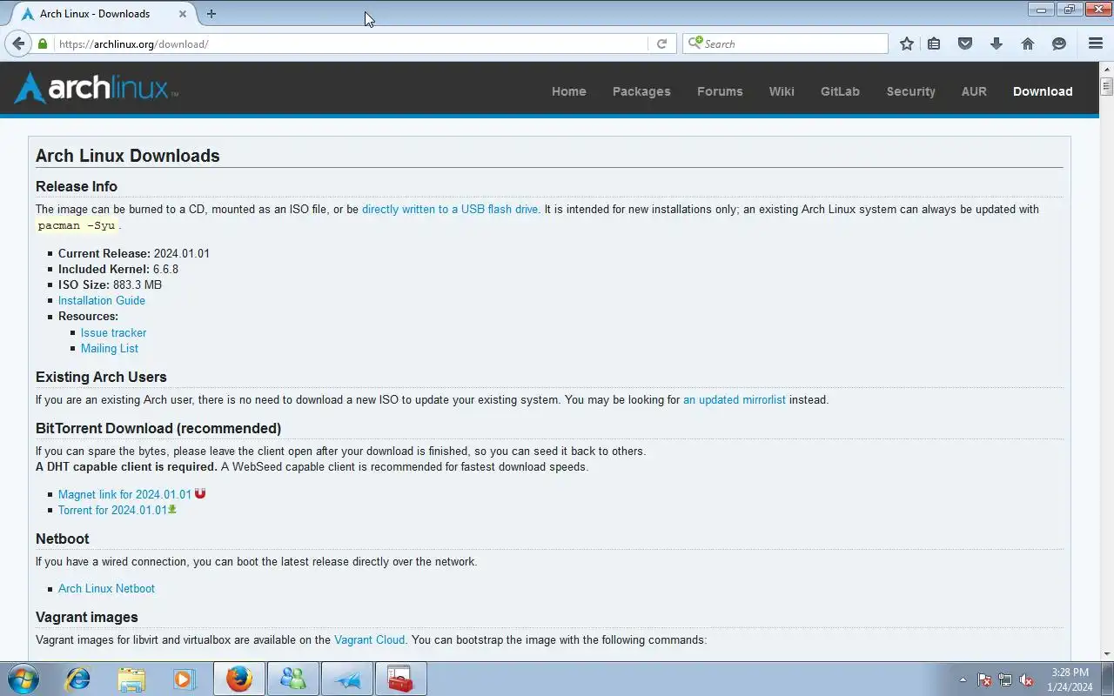Click the 'pacman -Syu' code text
This screenshot has width=1114, height=696.
[77, 225]
